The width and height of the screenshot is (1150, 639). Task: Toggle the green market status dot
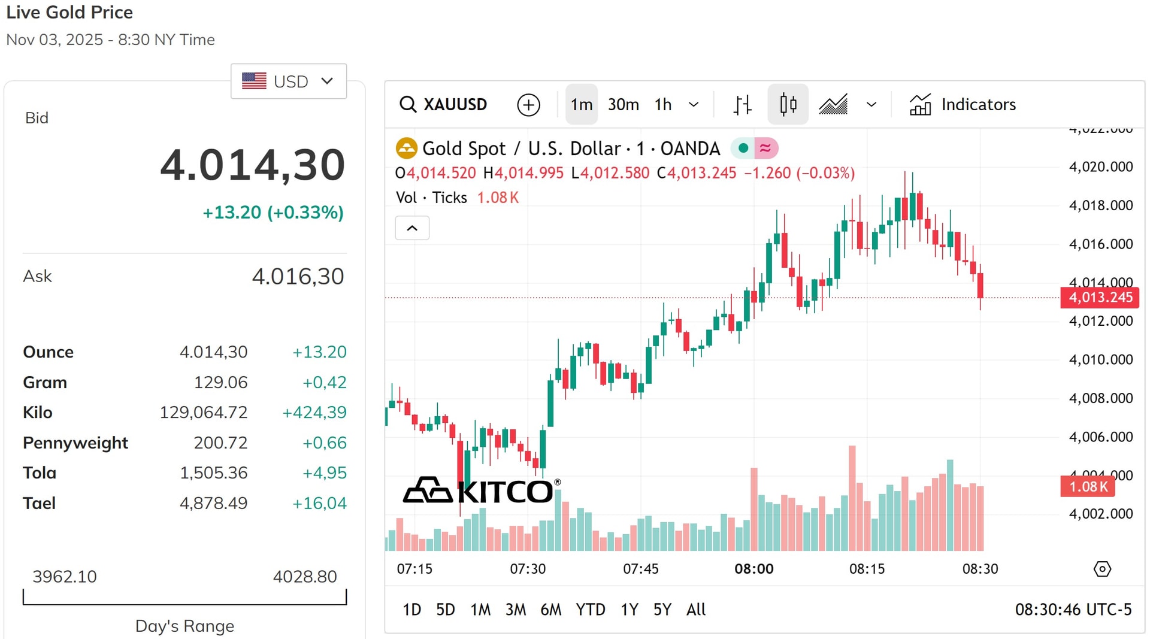point(743,148)
